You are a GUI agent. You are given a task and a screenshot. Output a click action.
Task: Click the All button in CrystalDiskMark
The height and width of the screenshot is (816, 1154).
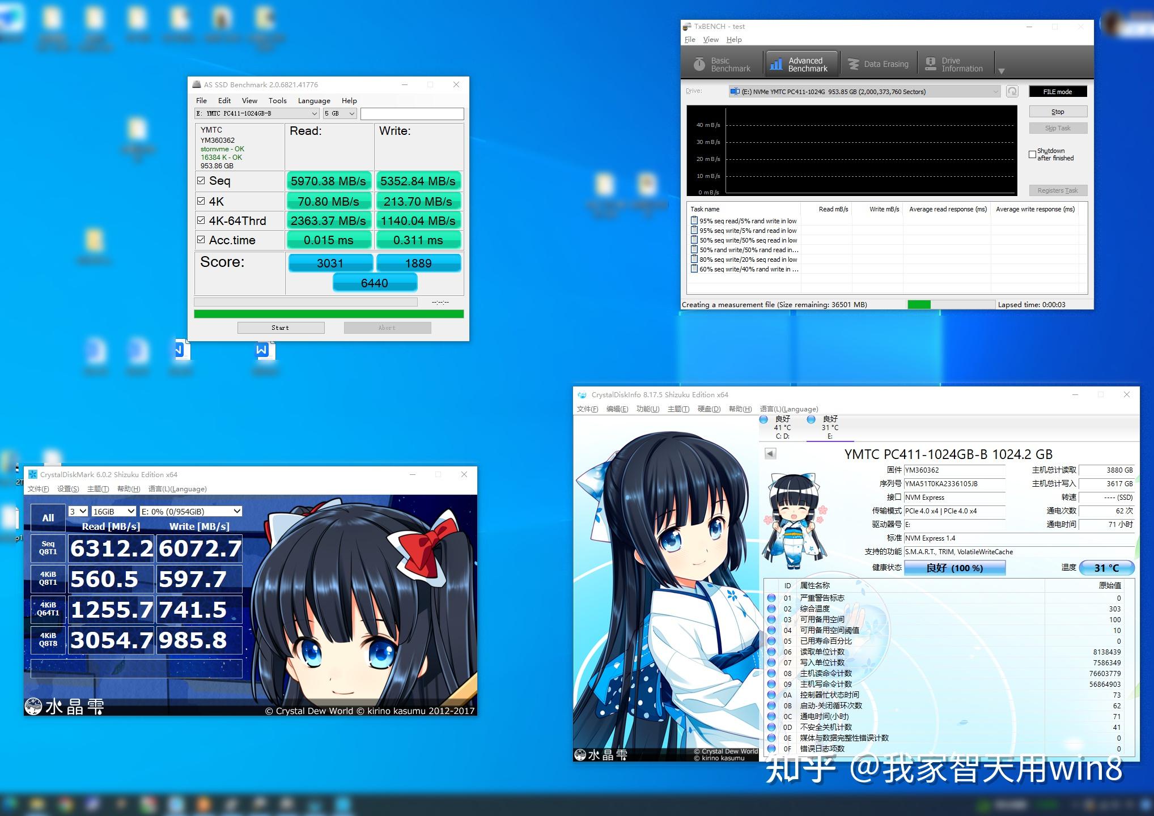[x=48, y=517]
